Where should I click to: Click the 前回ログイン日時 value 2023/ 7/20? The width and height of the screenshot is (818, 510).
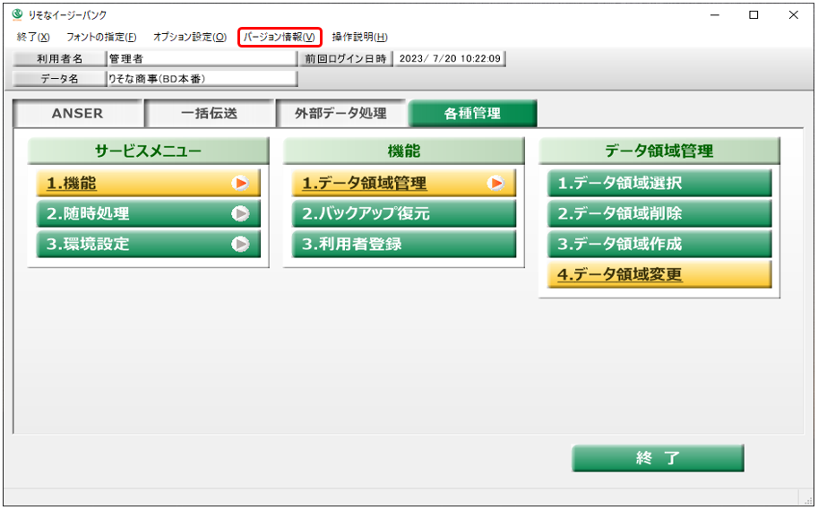tap(450, 58)
